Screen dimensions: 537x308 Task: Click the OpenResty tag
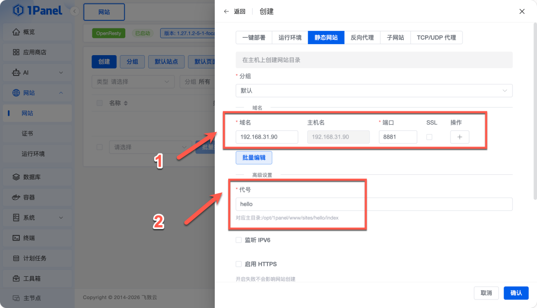tap(108, 33)
